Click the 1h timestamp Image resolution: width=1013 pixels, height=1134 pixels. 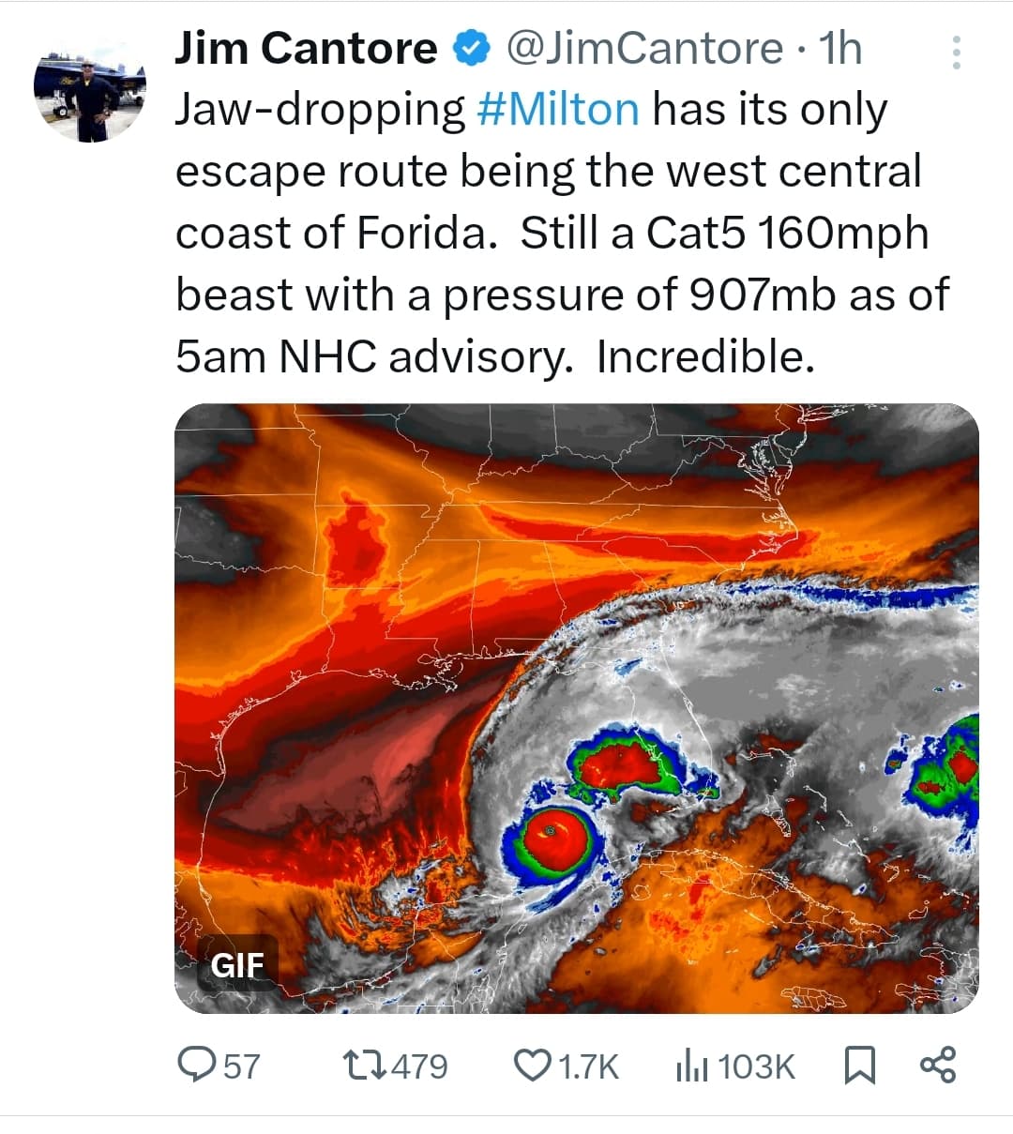[839, 49]
